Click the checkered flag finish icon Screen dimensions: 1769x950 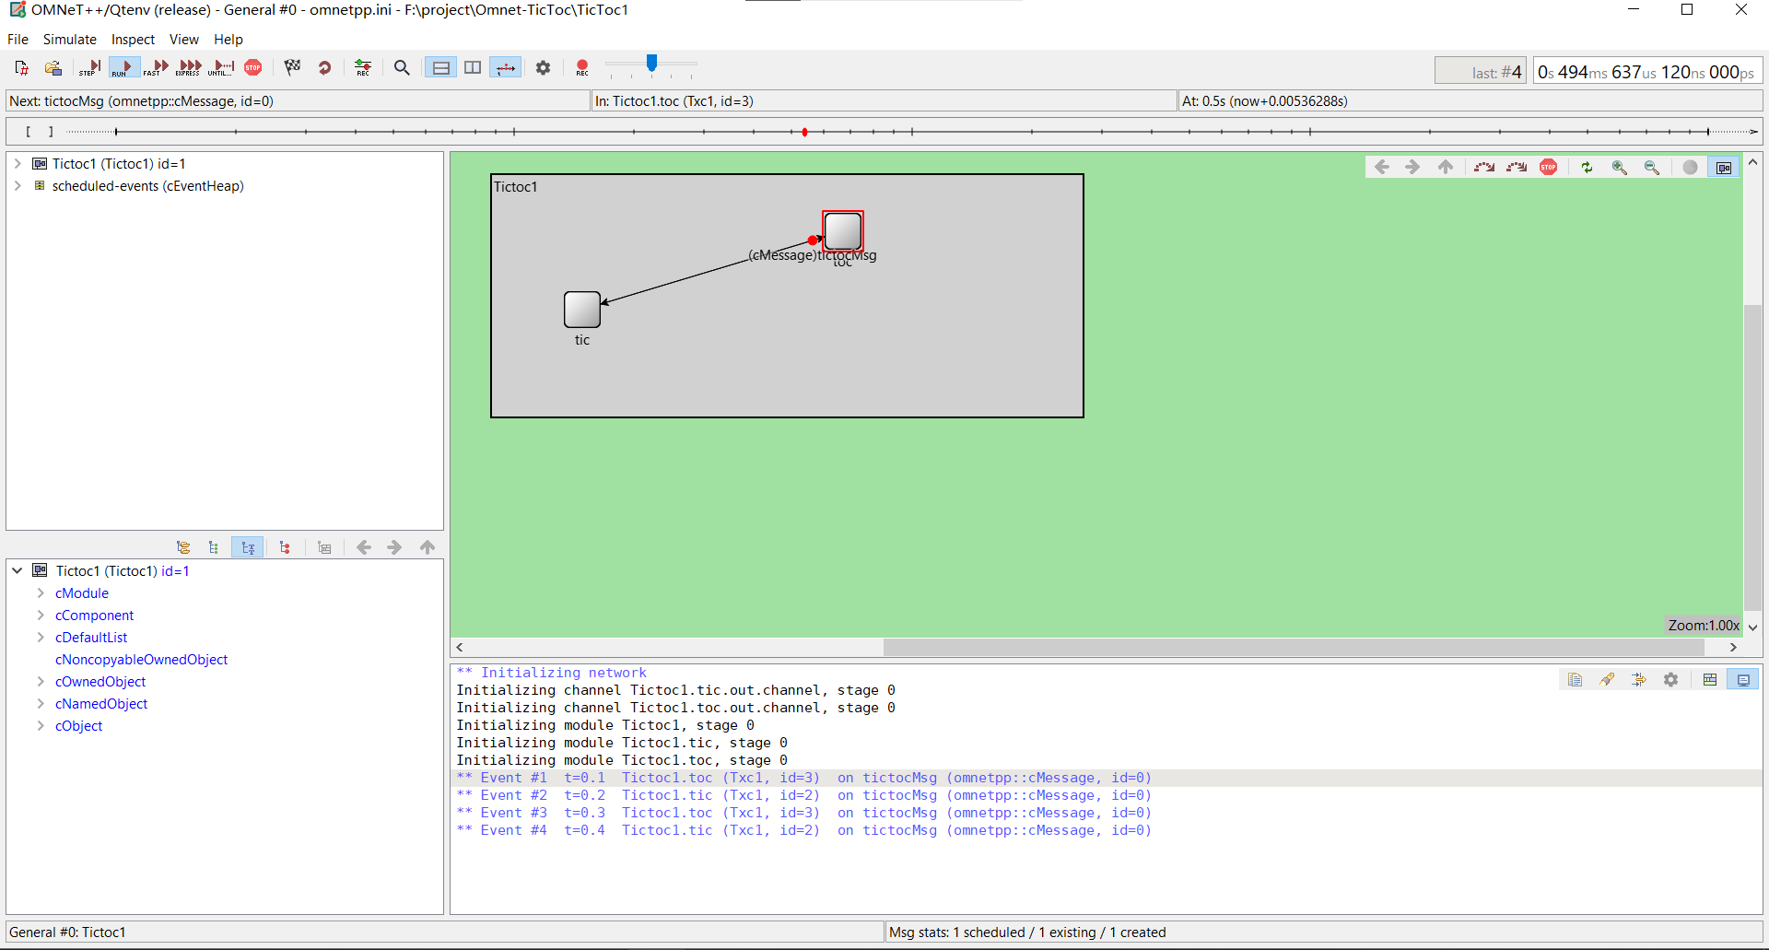(x=293, y=67)
